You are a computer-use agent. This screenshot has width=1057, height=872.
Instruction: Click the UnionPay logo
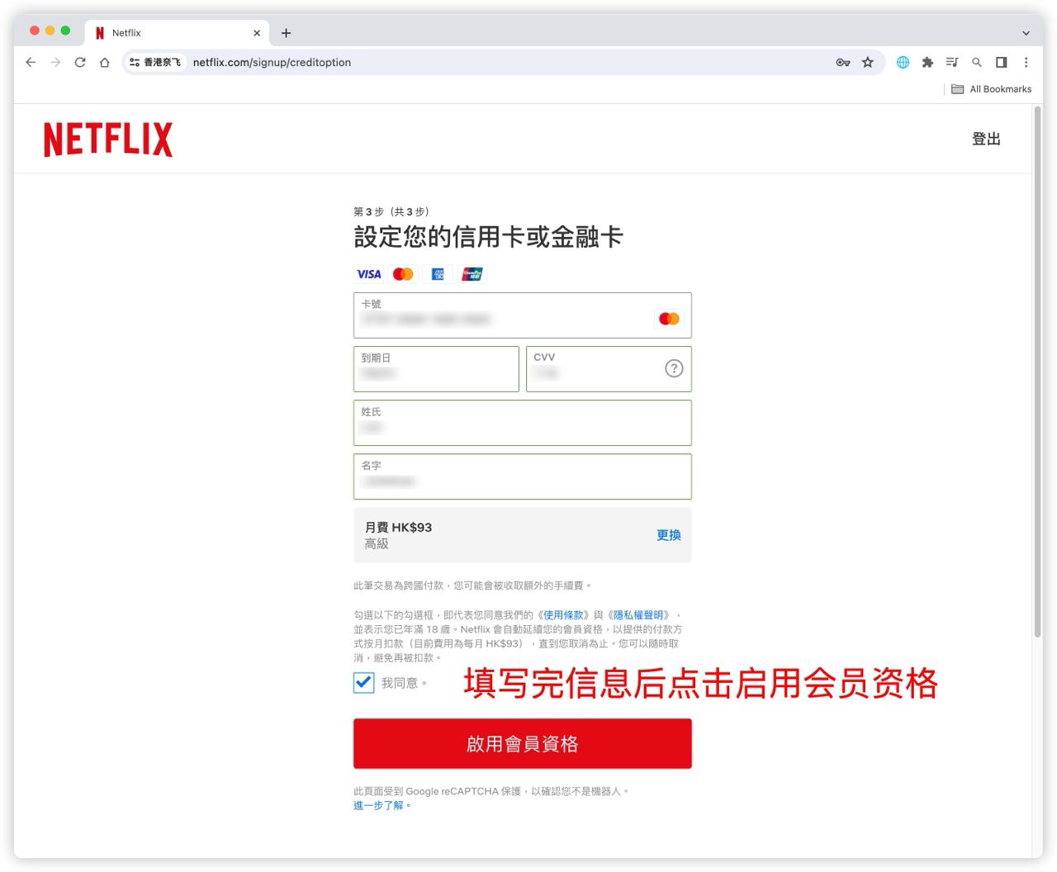pos(472,274)
